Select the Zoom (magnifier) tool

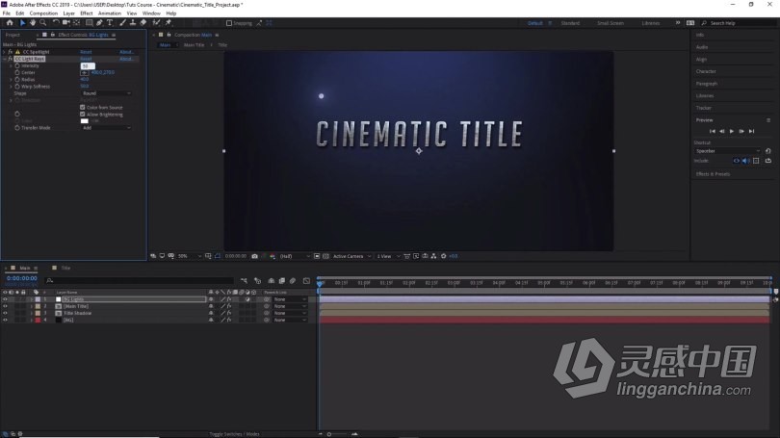tap(43, 23)
